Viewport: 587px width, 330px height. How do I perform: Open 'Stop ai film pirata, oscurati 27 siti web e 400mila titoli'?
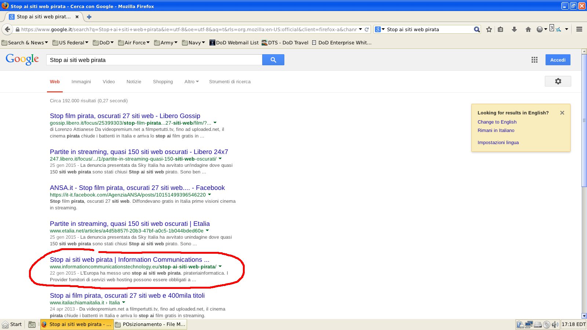[127, 296]
